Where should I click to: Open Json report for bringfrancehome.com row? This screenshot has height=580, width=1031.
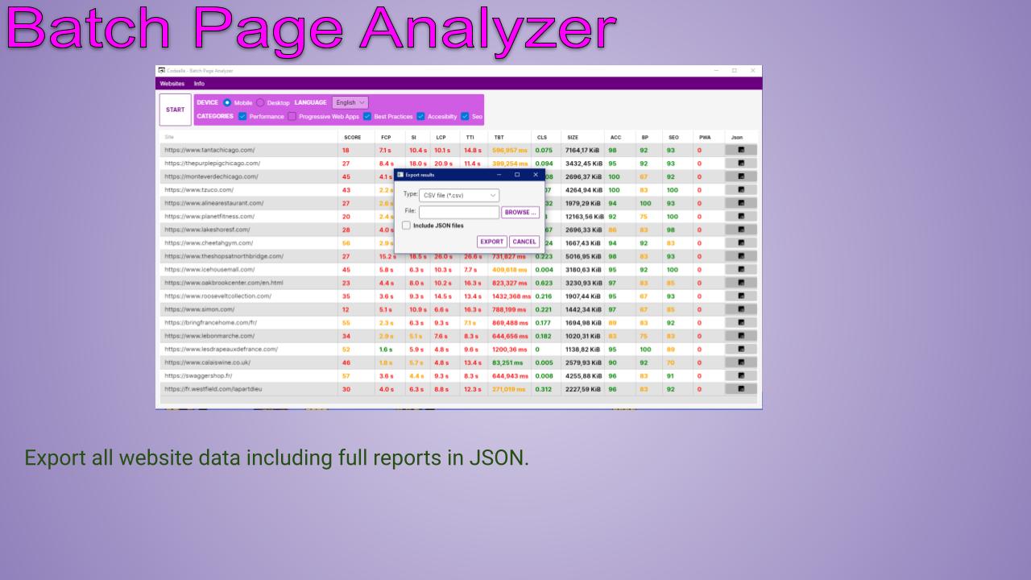coord(740,322)
